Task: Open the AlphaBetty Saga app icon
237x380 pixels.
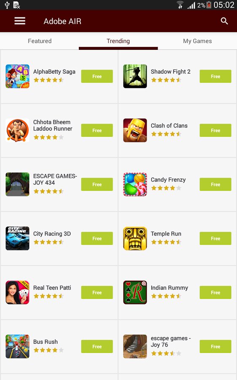Action: click(x=17, y=76)
